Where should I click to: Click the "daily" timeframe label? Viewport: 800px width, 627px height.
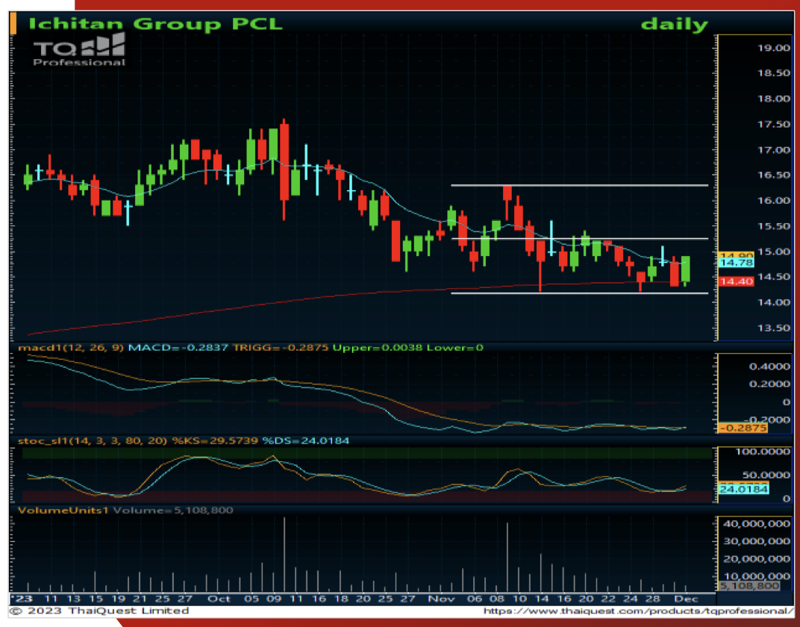[675, 24]
